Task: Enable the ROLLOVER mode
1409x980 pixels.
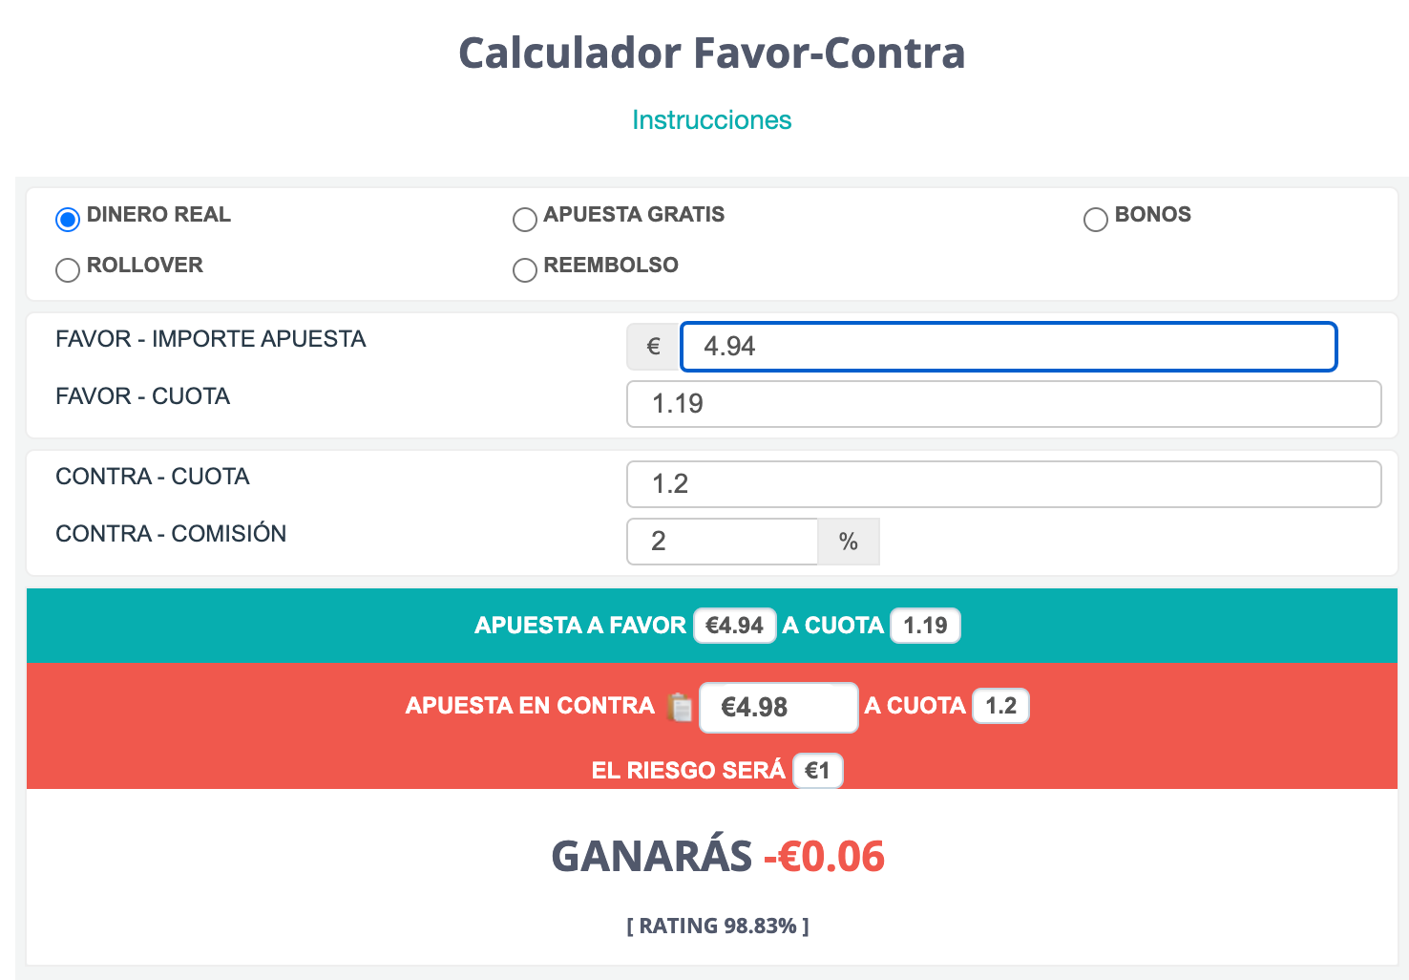Action: [68, 270]
